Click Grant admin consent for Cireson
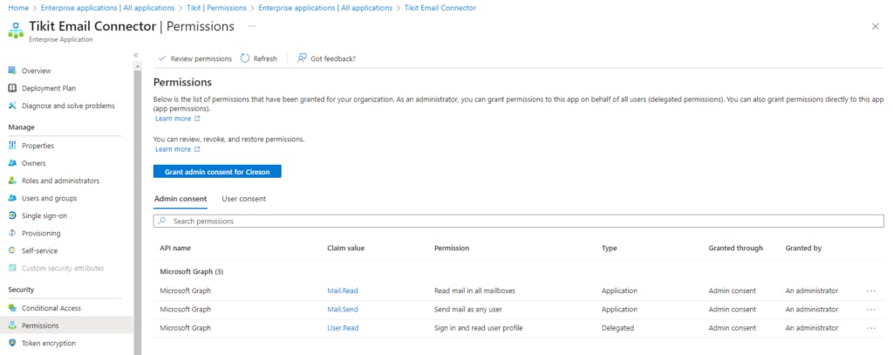The height and width of the screenshot is (355, 893). click(x=217, y=171)
